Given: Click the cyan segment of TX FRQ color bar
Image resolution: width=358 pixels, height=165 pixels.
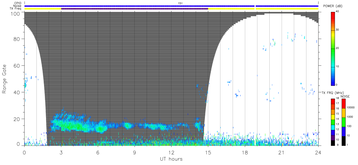Looking at the screenshot, I should click(x=333, y=127).
